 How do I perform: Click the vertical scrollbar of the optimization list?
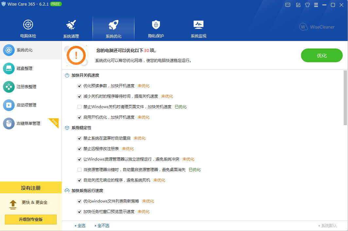pos(345,98)
